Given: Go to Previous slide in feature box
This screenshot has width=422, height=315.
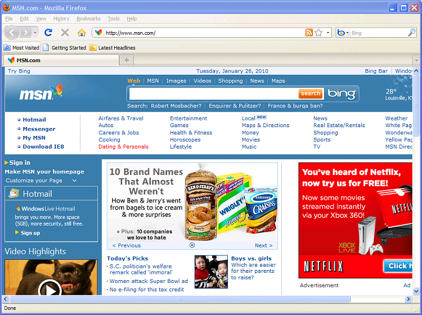Looking at the screenshot, I should 126,245.
